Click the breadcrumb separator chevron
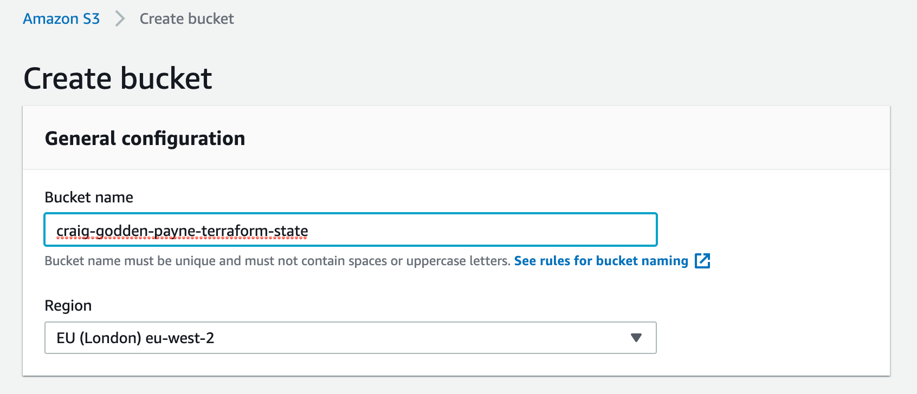Viewport: 917px width, 394px height. [120, 19]
